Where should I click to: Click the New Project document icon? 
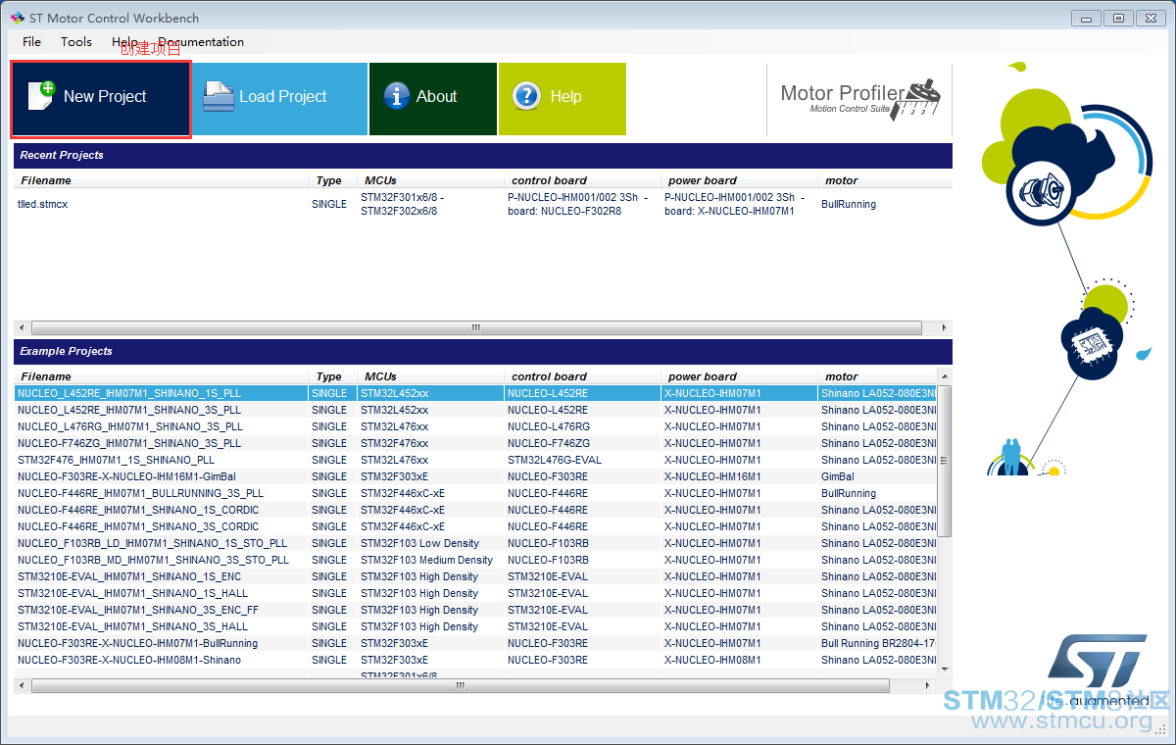point(41,96)
